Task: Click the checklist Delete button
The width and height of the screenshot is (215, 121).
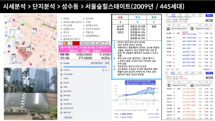Action: tap(107, 63)
